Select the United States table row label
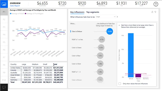The height and width of the screenshot is (91, 162). (x=15, y=68)
